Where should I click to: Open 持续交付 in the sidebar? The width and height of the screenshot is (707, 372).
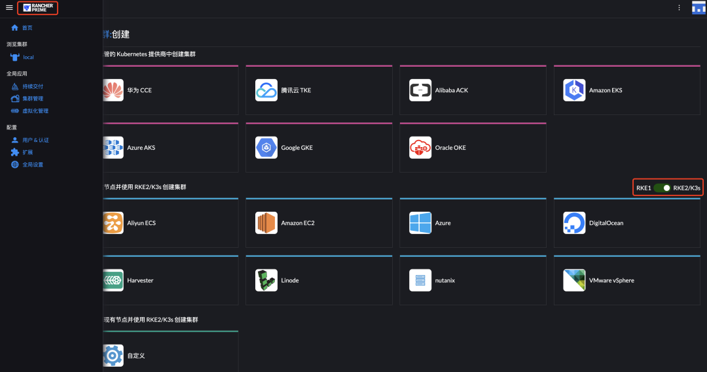(x=33, y=86)
